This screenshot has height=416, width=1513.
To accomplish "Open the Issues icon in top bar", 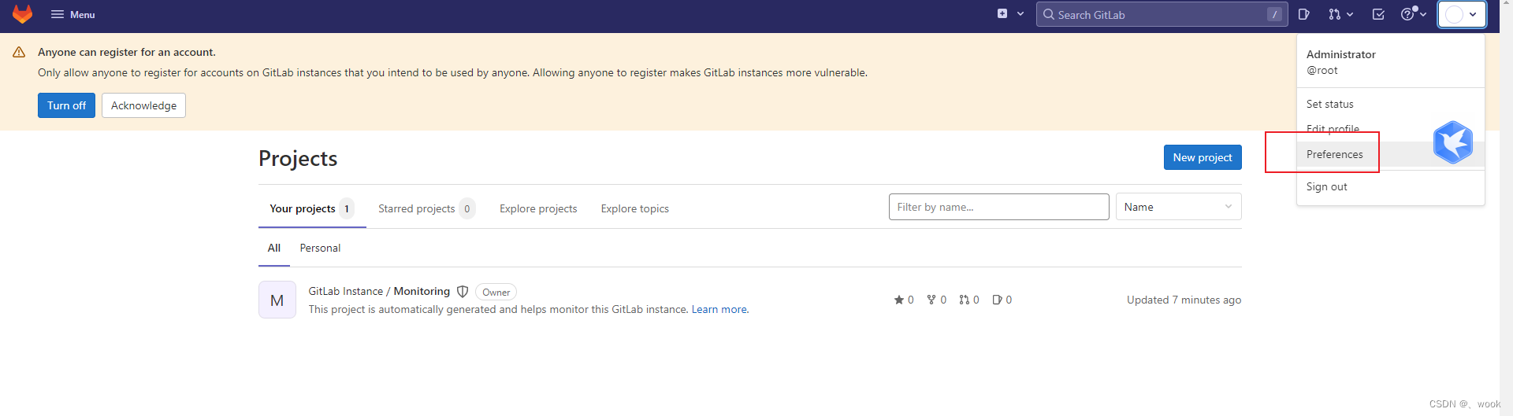I will (x=1304, y=14).
